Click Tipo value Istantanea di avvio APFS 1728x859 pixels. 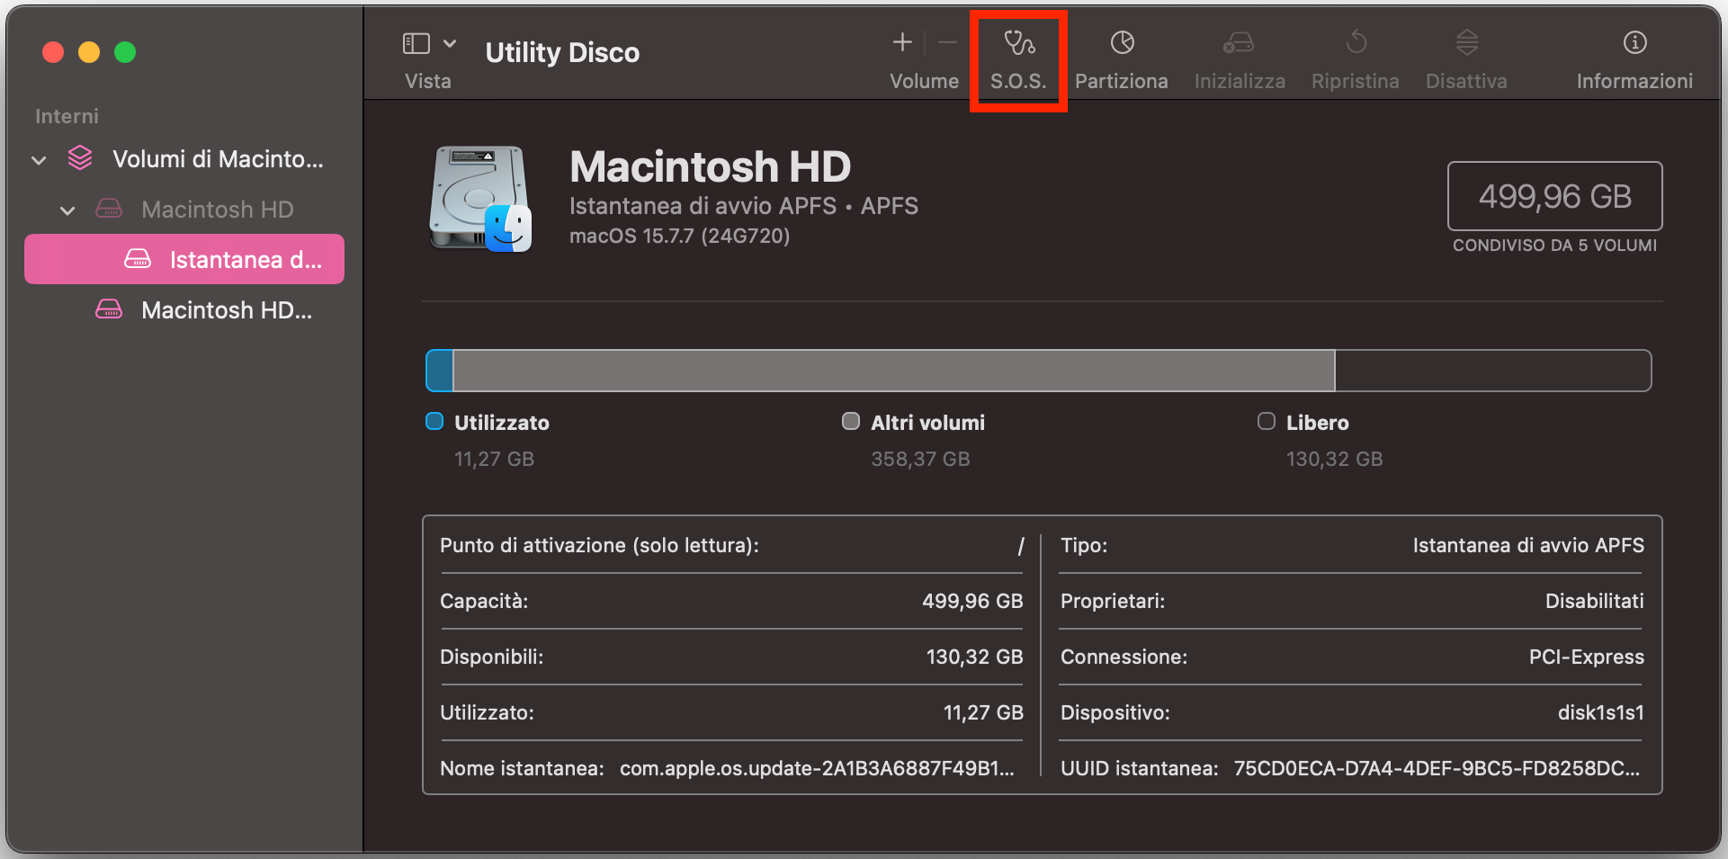(1528, 545)
